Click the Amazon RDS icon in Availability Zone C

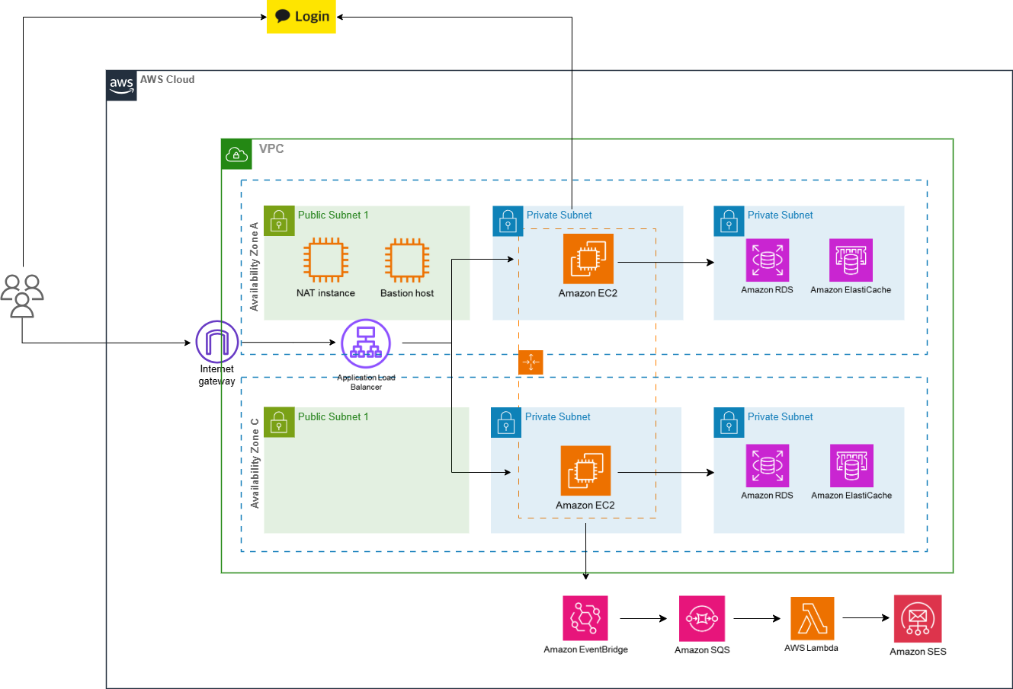coord(768,466)
